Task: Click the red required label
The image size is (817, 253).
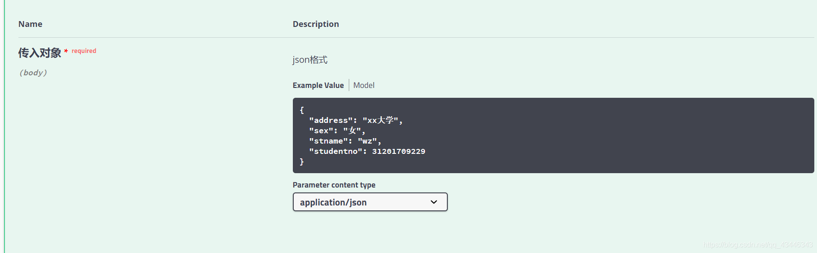Action: coord(84,51)
